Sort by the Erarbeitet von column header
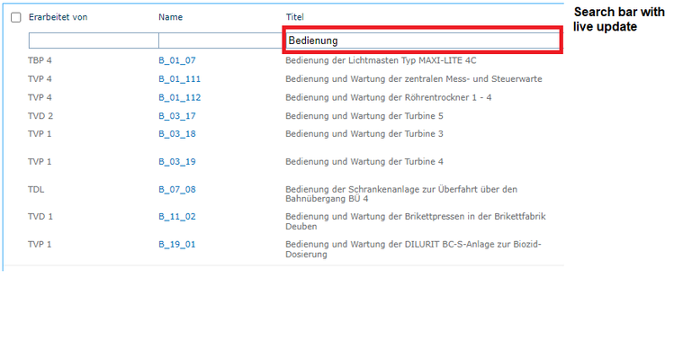683x360 pixels. click(58, 17)
